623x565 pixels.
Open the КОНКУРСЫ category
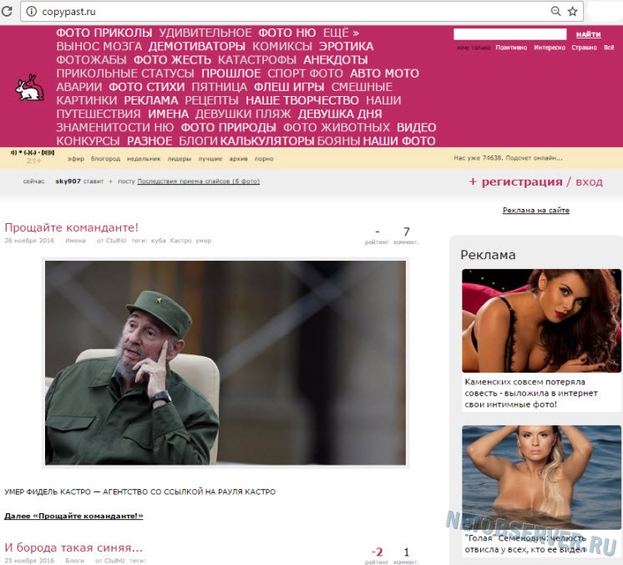(x=88, y=140)
